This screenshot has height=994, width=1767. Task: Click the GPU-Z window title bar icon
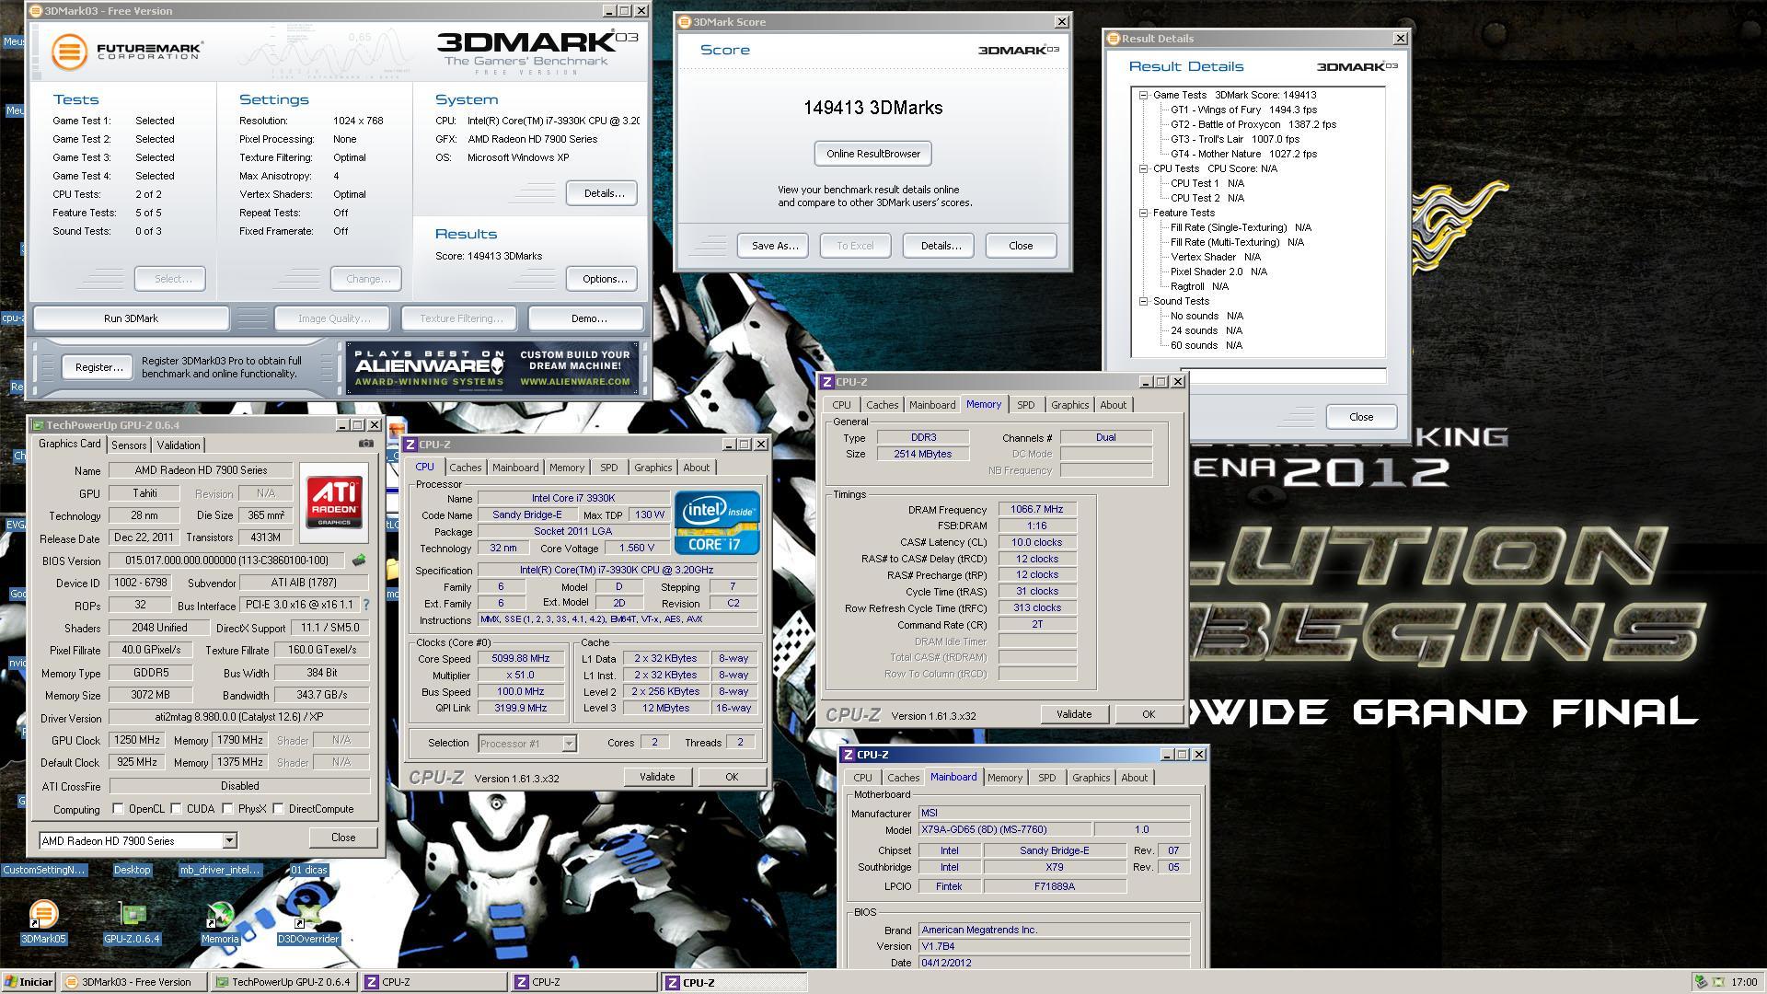click(37, 425)
